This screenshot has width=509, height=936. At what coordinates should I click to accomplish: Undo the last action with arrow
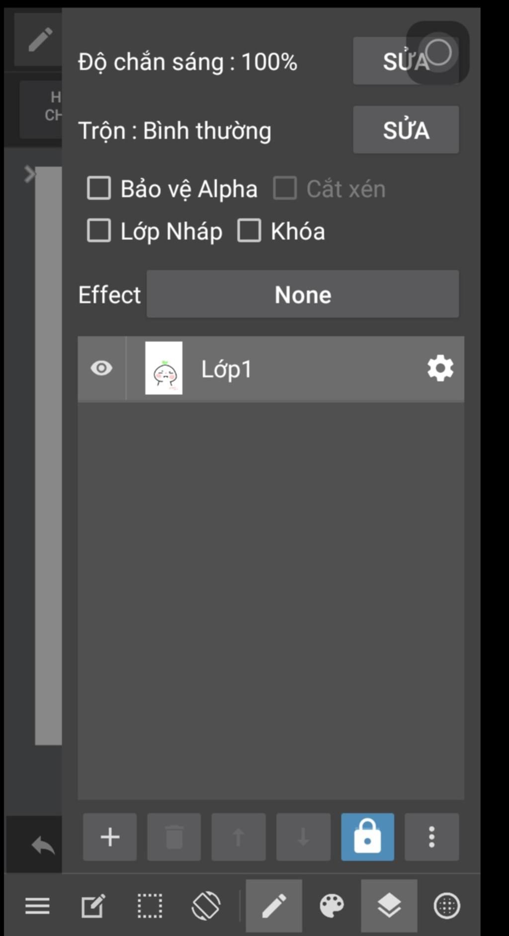(43, 844)
